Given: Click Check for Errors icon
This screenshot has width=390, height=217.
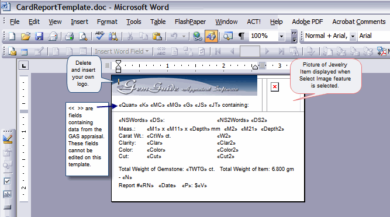Looking at the screenshot, I should tap(310, 51).
